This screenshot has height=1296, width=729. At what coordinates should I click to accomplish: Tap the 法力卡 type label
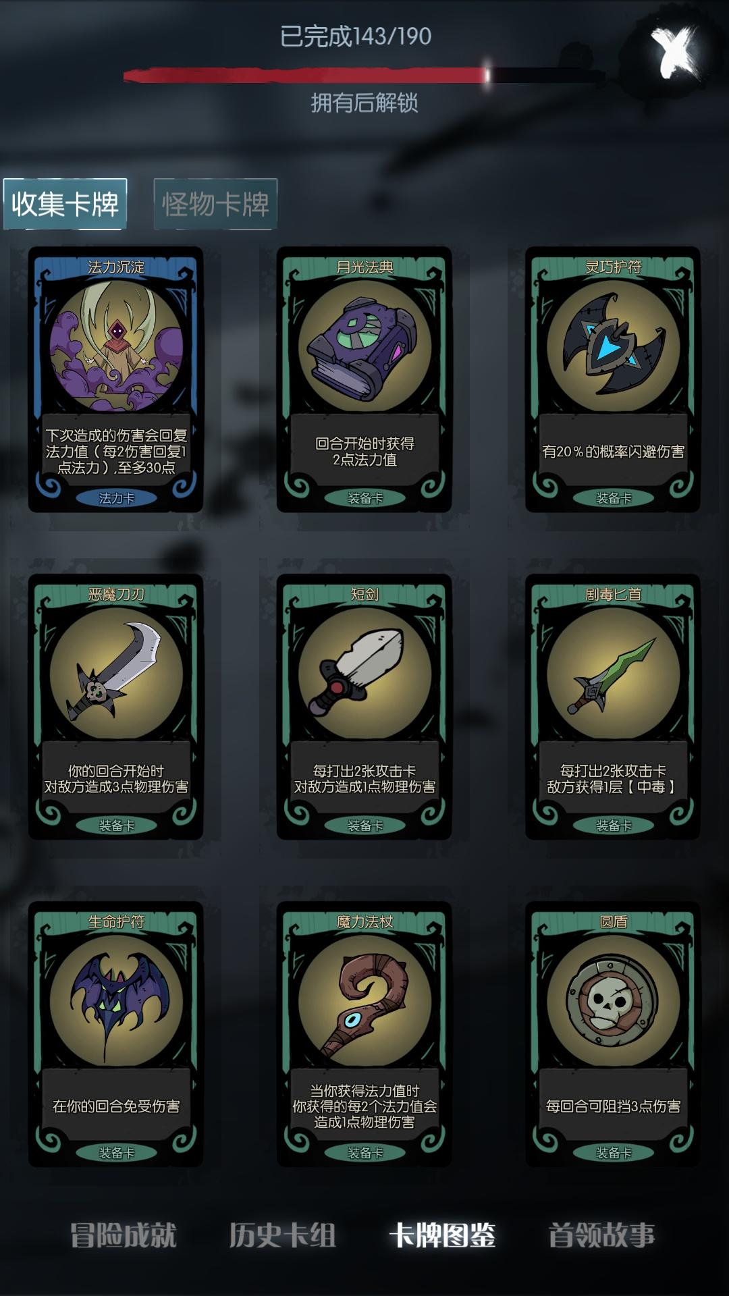pyautogui.click(x=116, y=498)
